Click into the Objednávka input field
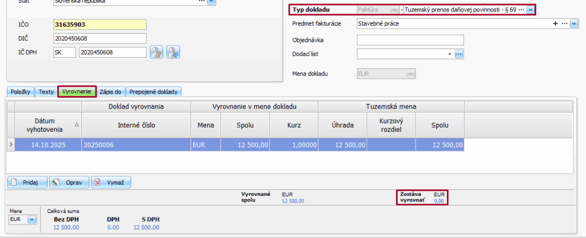586x238 pixels. coord(410,40)
